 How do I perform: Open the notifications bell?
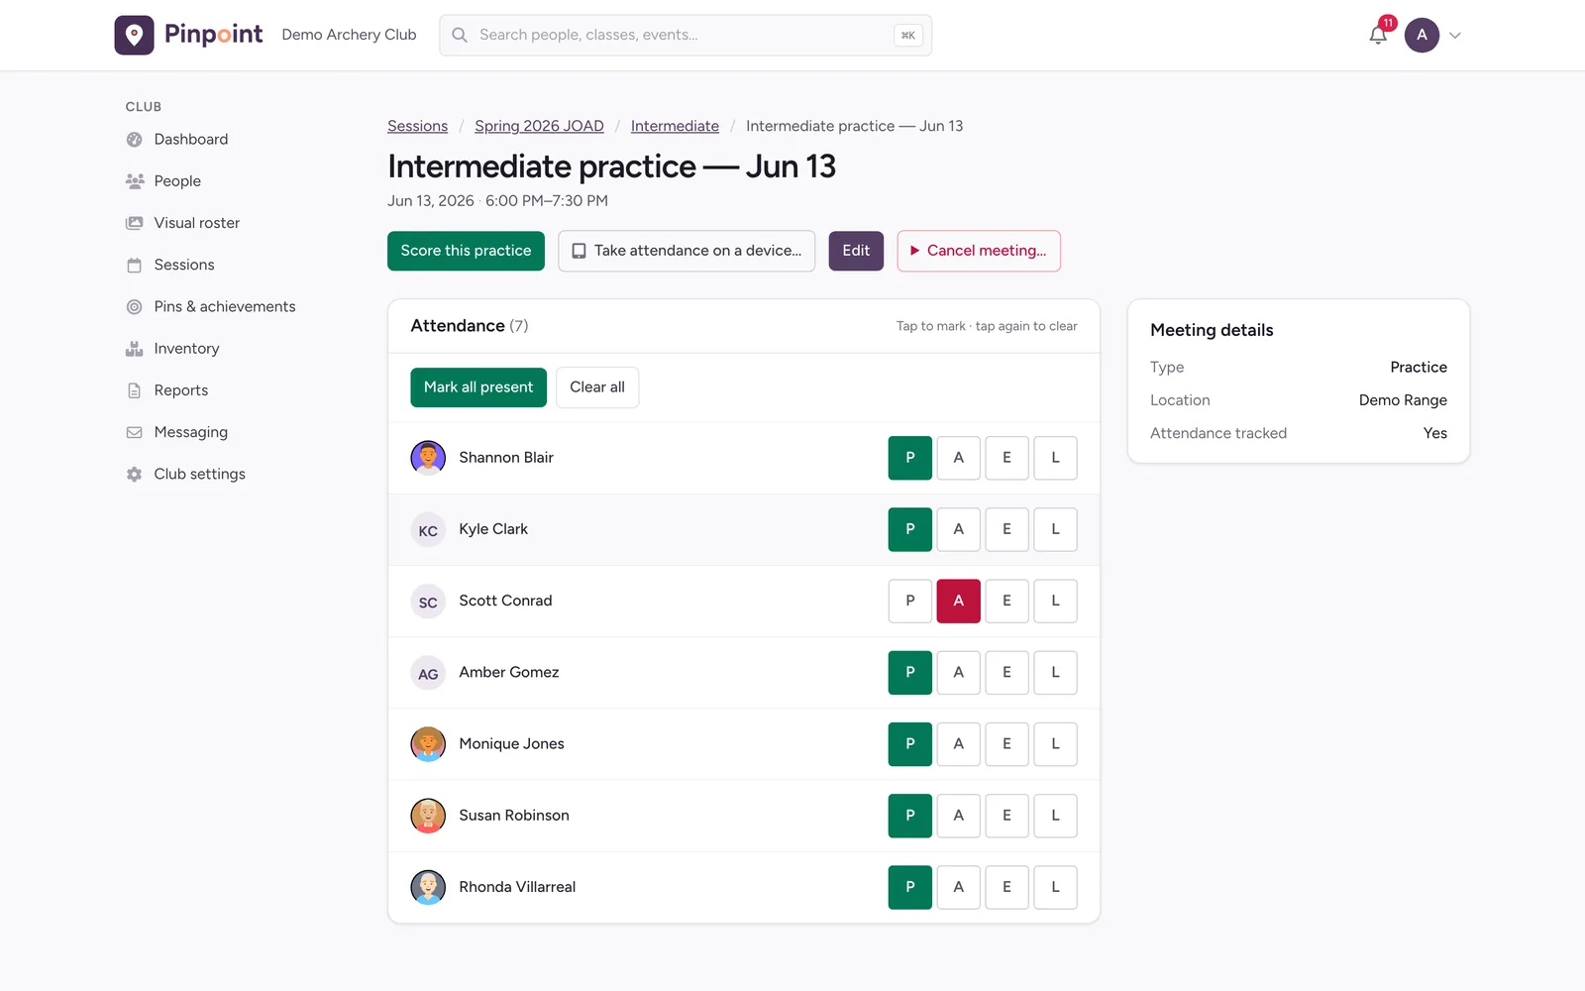click(x=1378, y=35)
